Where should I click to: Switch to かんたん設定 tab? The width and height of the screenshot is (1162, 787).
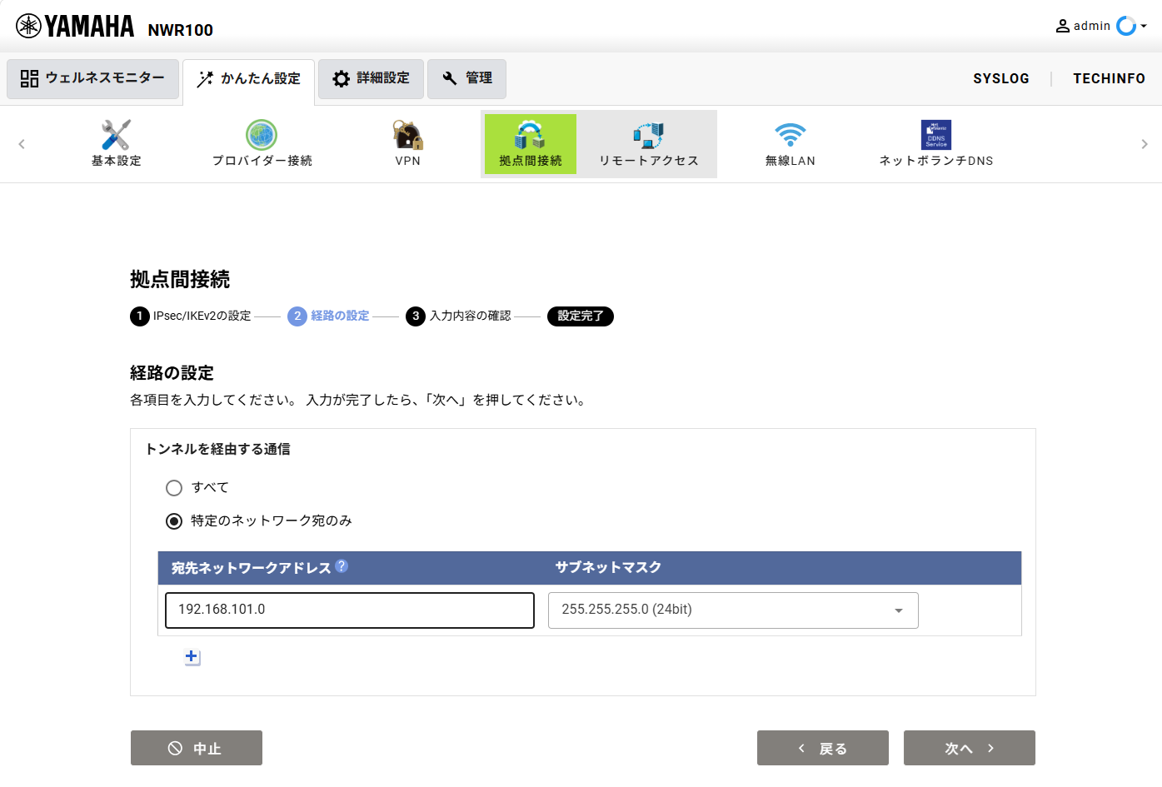[249, 80]
